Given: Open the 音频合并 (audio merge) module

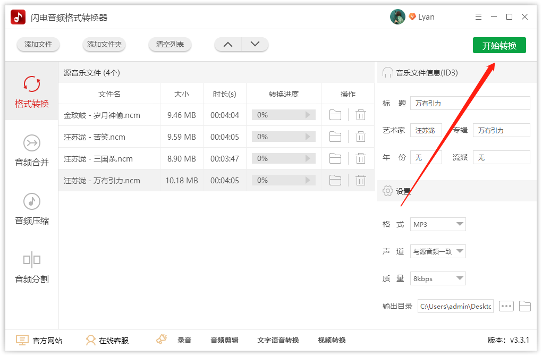Looking at the screenshot, I should (x=31, y=151).
